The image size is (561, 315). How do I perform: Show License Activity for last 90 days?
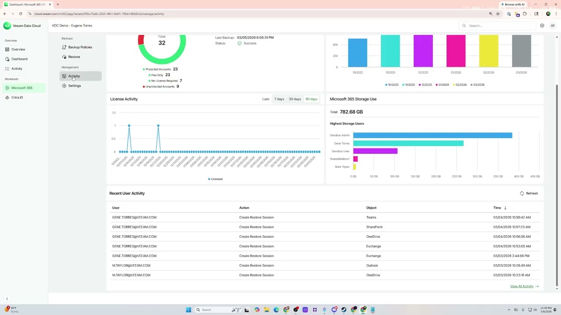[311, 99]
